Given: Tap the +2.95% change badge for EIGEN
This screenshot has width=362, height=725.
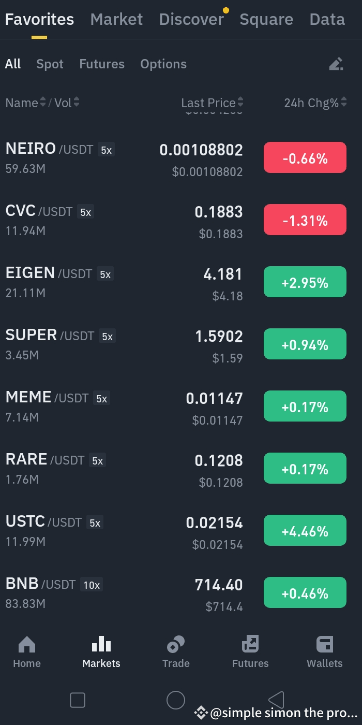Looking at the screenshot, I should pyautogui.click(x=305, y=283).
